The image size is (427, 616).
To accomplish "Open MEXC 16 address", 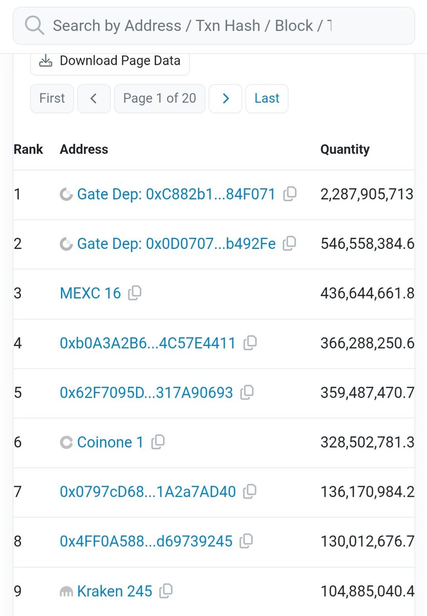I will (x=90, y=294).
